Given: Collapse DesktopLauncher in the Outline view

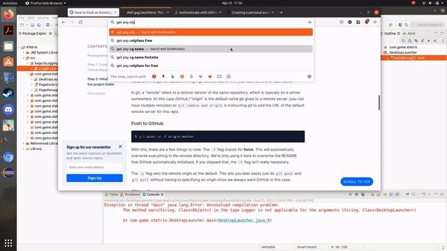Looking at the screenshot, I should pos(382,53).
